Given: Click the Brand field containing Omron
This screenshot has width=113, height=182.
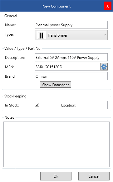Looking at the screenshot, I should tap(71, 76).
